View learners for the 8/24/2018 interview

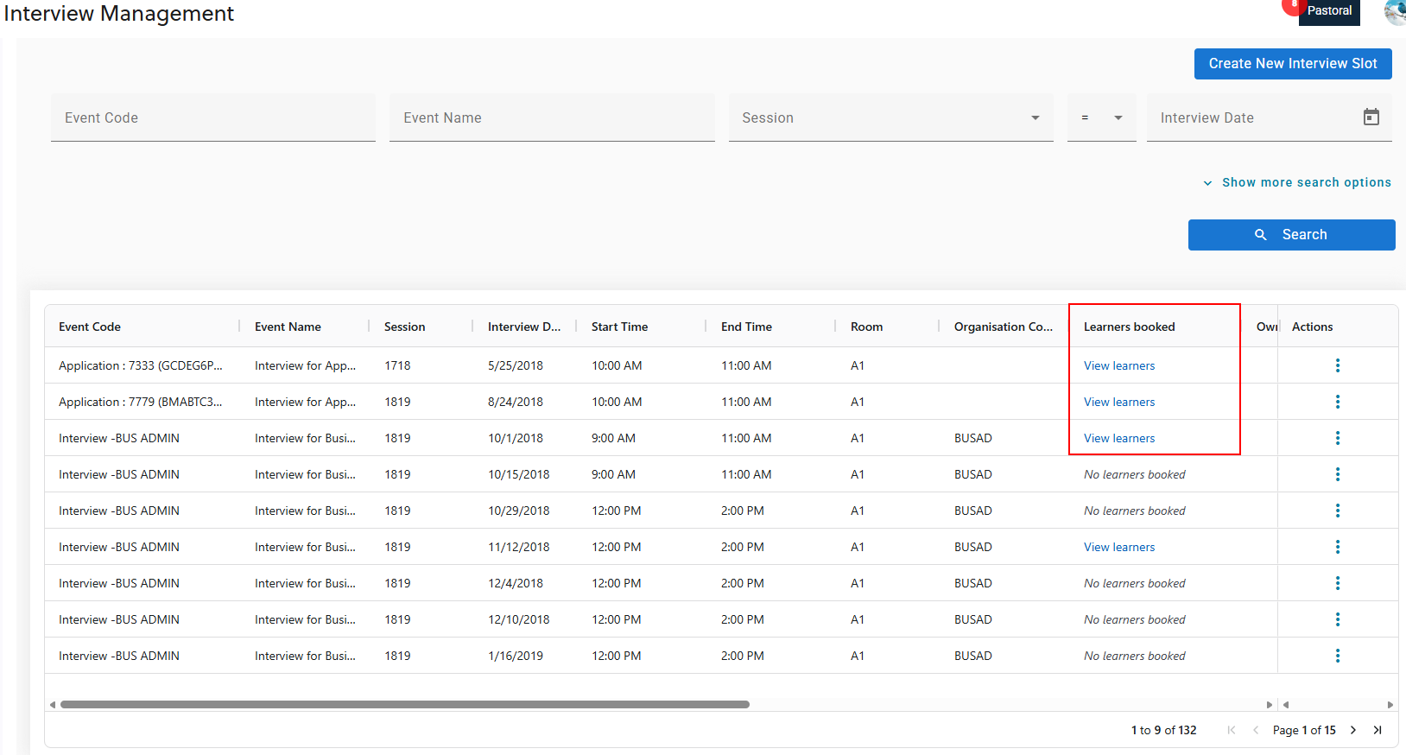point(1118,402)
